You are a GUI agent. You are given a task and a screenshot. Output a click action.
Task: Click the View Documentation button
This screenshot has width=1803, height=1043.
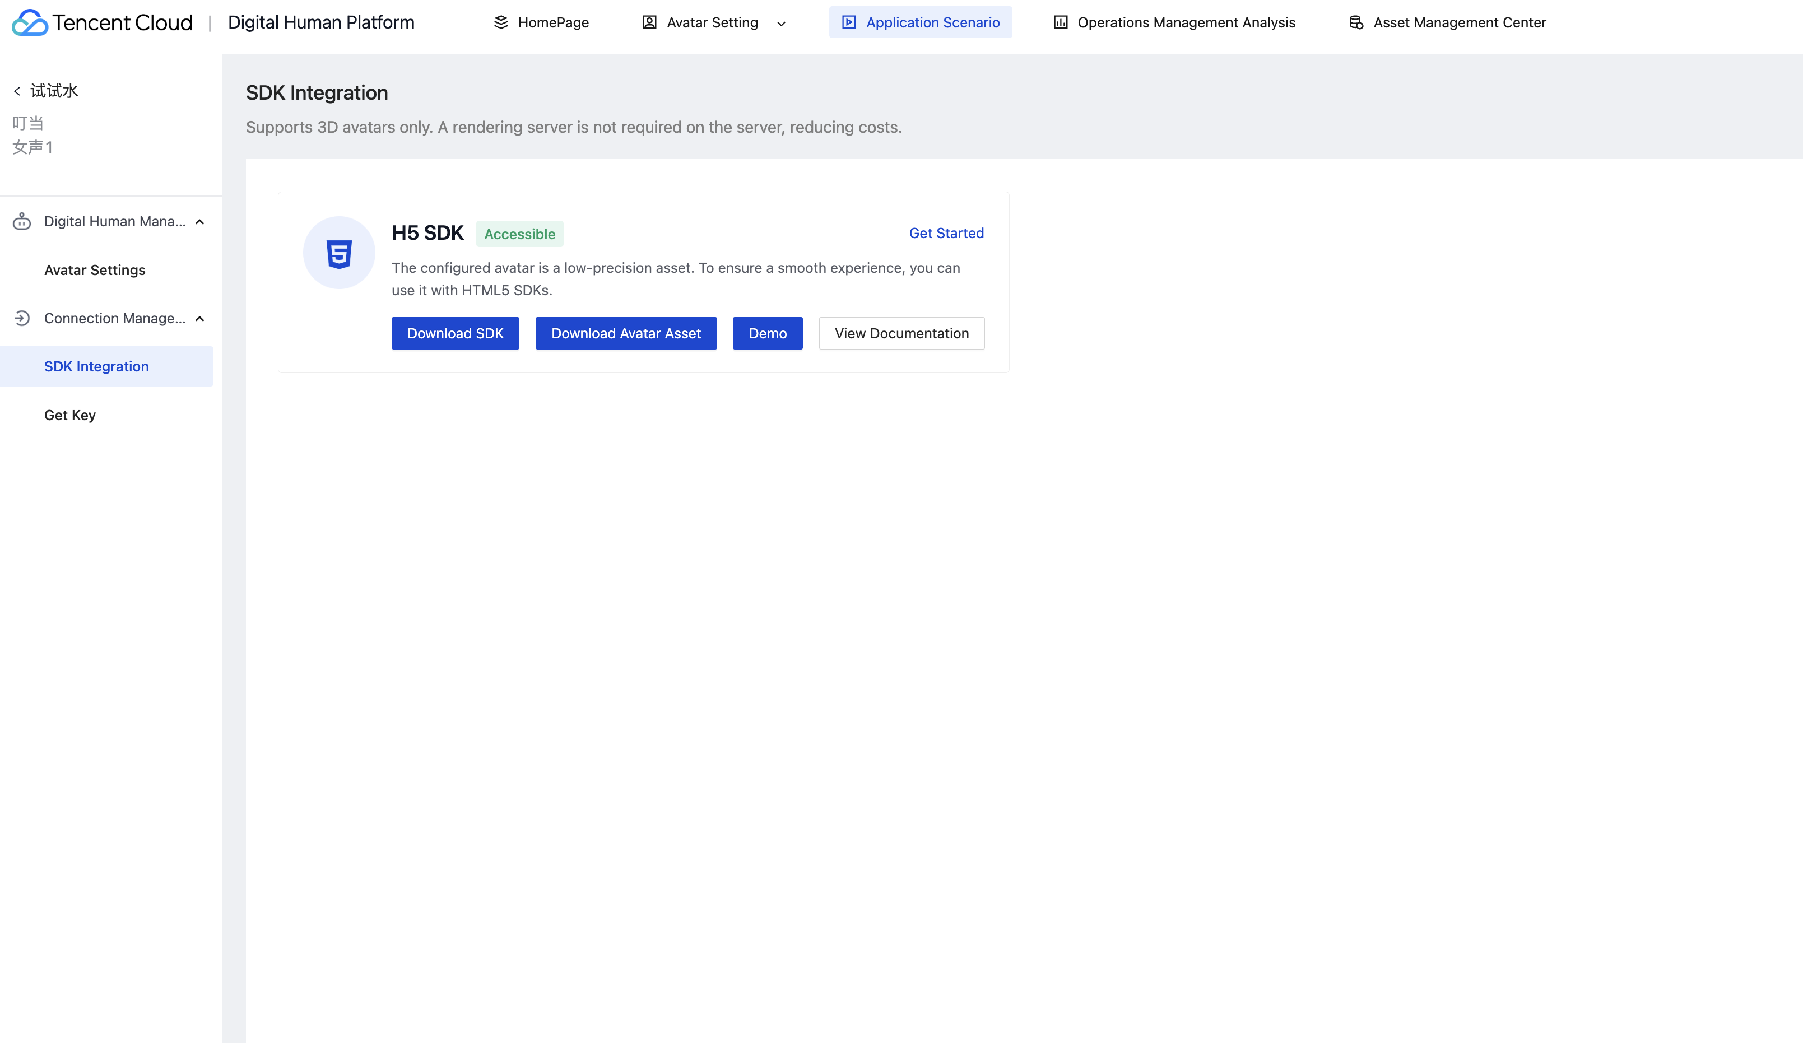[901, 333]
